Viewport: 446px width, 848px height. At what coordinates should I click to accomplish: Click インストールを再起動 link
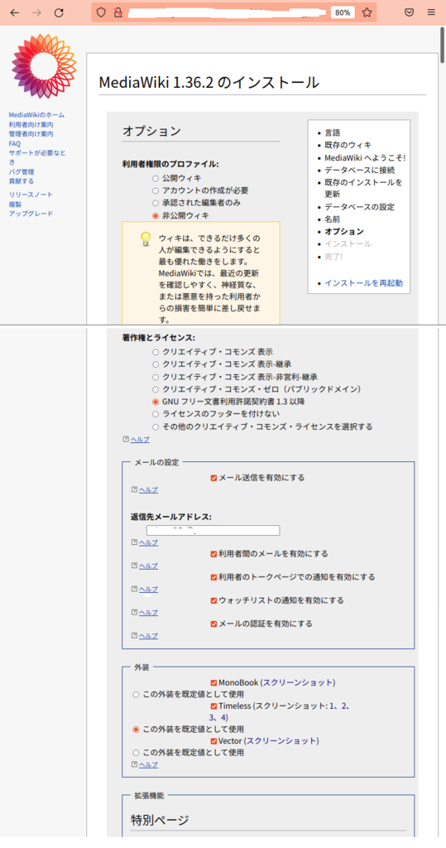click(363, 283)
